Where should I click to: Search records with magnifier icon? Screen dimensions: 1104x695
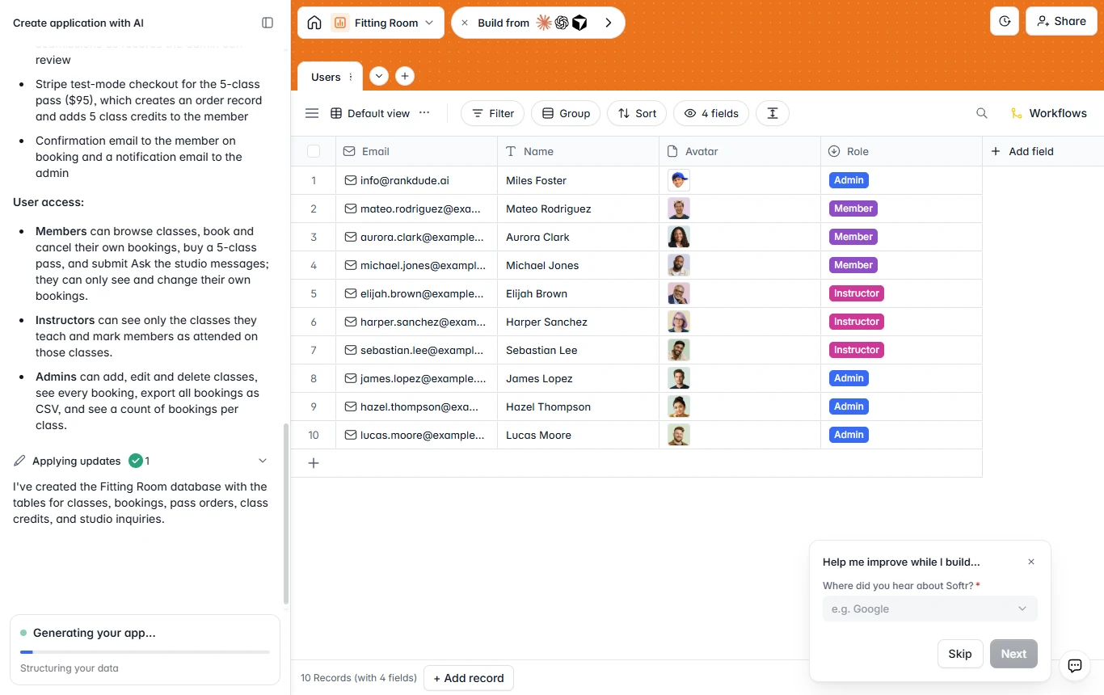982,113
